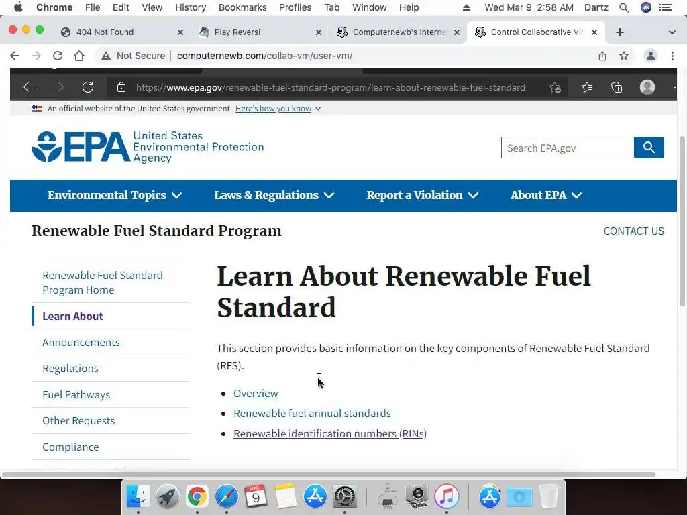Viewport: 687px width, 515px height.
Task: Click Chrome address bar URL
Action: (264, 56)
